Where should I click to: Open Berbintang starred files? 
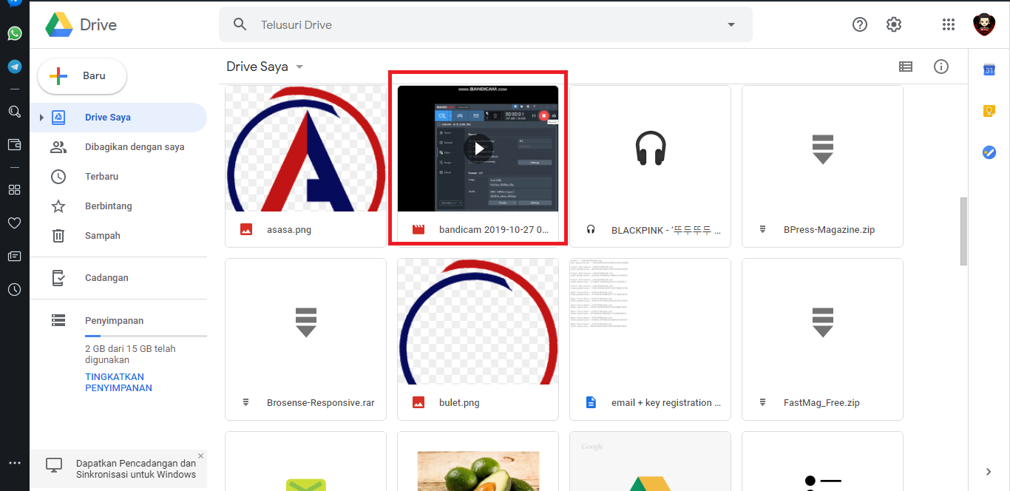tap(118, 206)
